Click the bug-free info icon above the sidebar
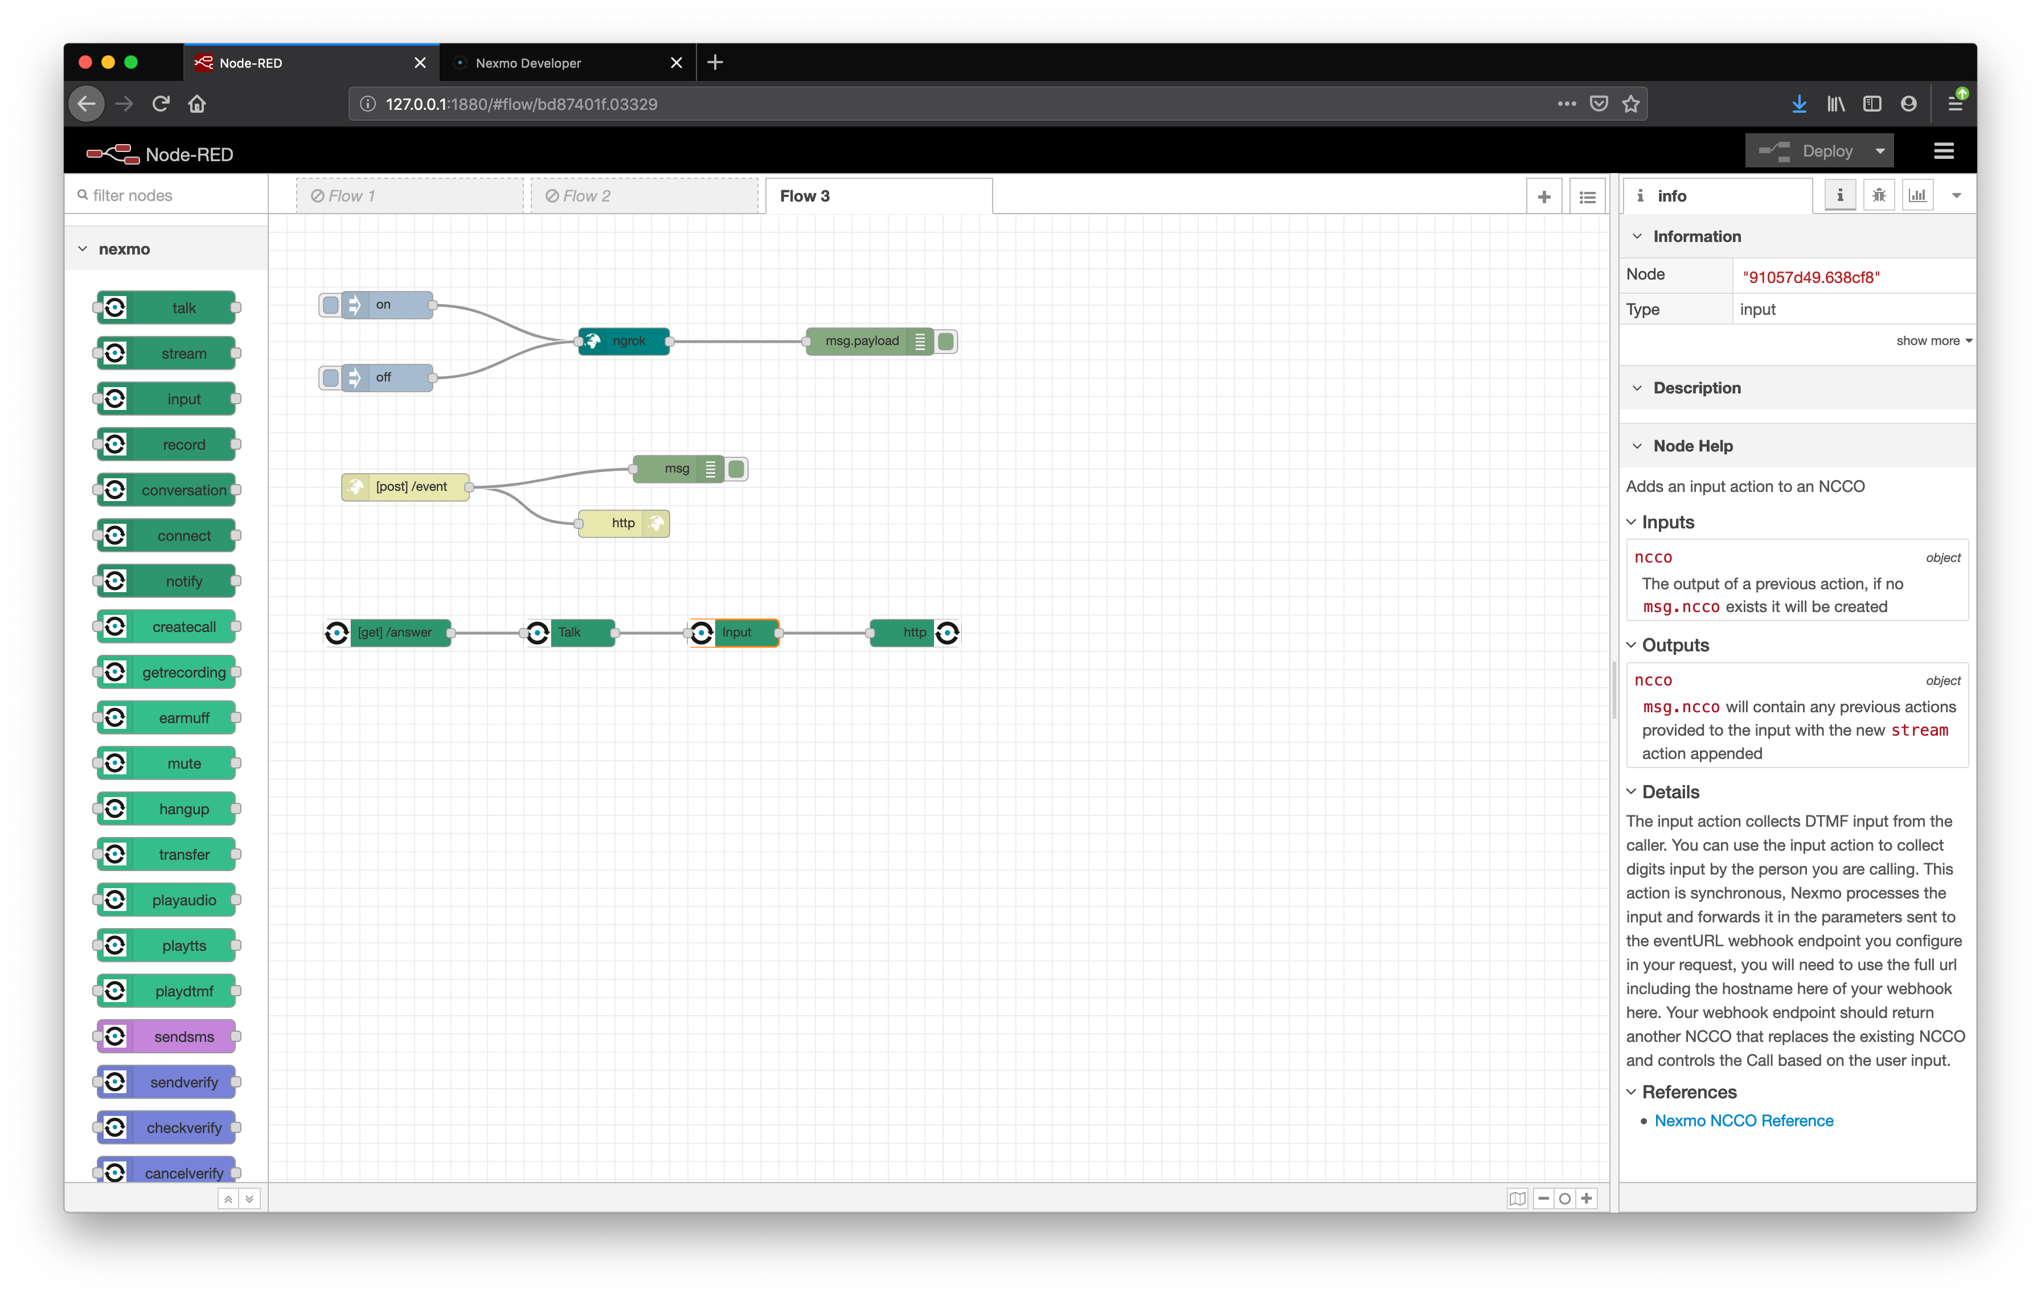Screen dimensions: 2041x1297 [1840, 194]
